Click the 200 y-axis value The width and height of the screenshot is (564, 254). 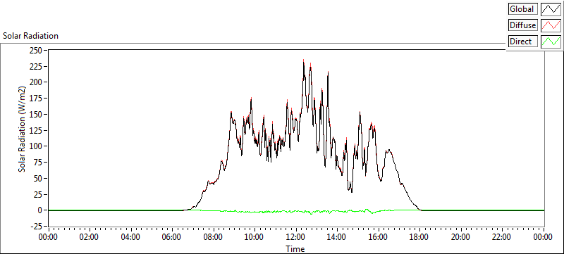(36, 82)
